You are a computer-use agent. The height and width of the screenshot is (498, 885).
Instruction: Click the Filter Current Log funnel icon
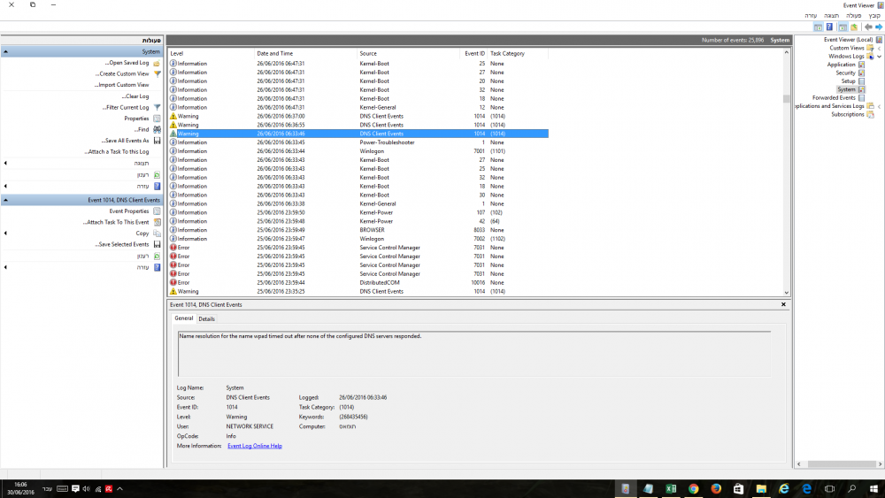(157, 107)
